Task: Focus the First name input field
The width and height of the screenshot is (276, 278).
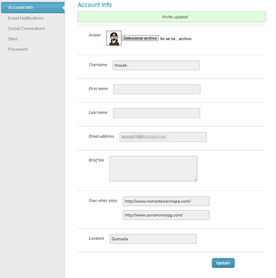Action: (156, 89)
